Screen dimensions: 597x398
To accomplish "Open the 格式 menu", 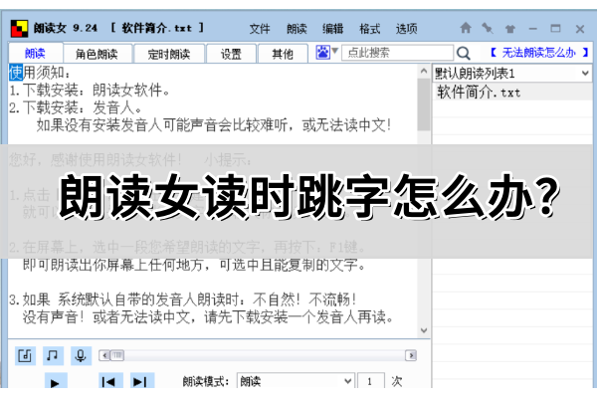I will [370, 29].
